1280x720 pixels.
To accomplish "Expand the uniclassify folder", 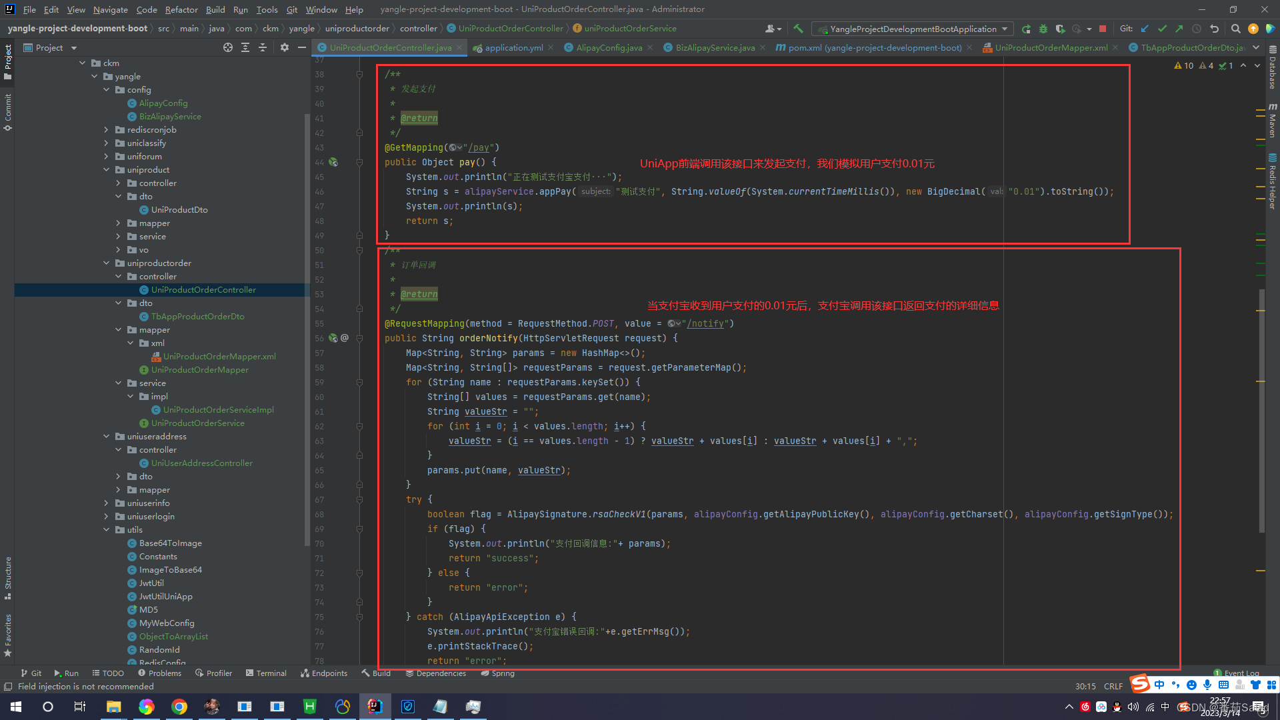I will click(x=106, y=143).
